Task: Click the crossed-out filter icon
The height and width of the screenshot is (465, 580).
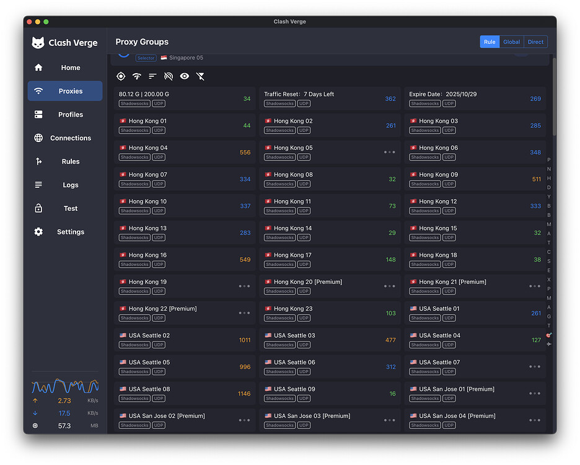Action: pos(200,76)
